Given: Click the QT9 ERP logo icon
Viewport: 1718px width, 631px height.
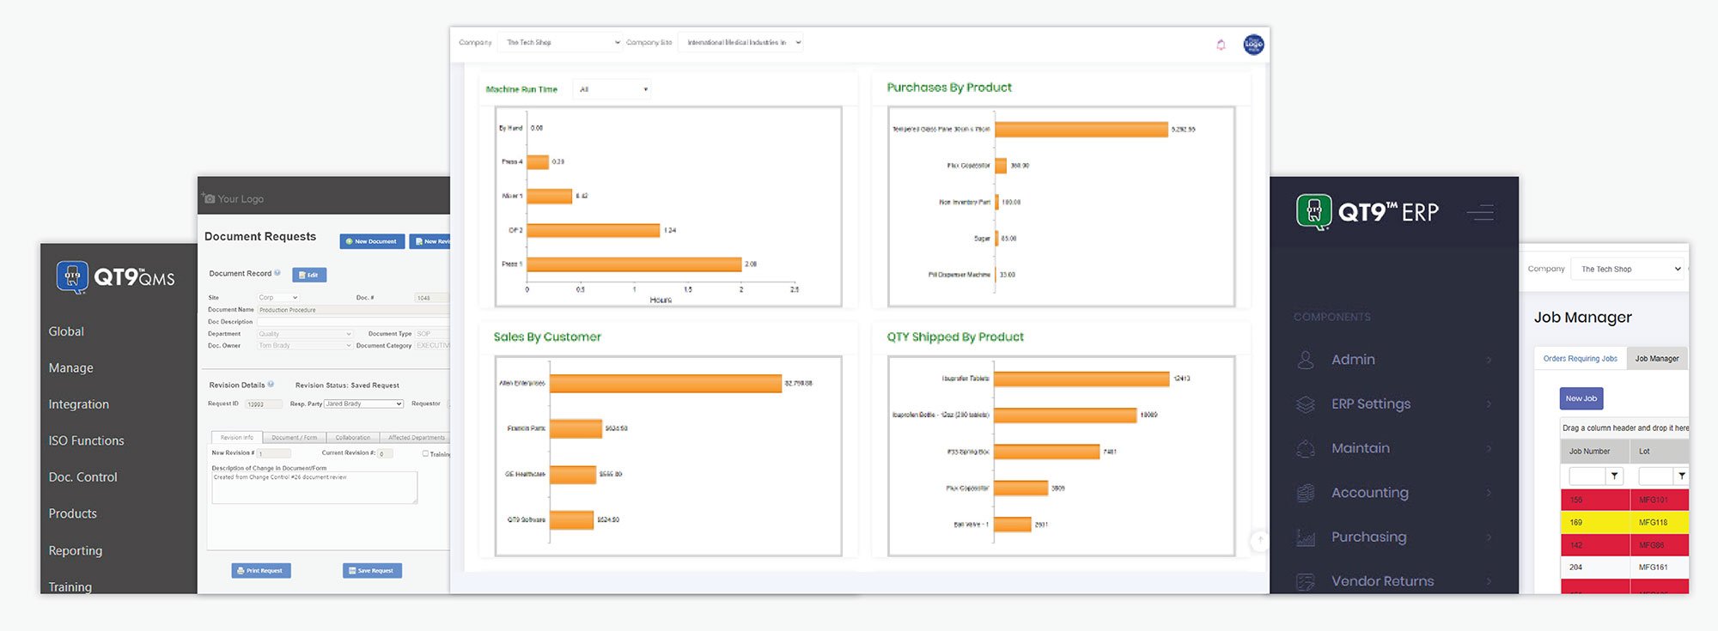Looking at the screenshot, I should [x=1314, y=212].
